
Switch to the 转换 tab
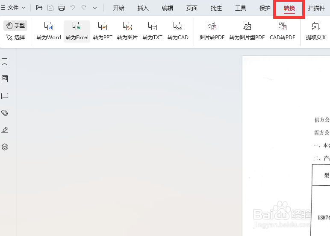tap(289, 9)
